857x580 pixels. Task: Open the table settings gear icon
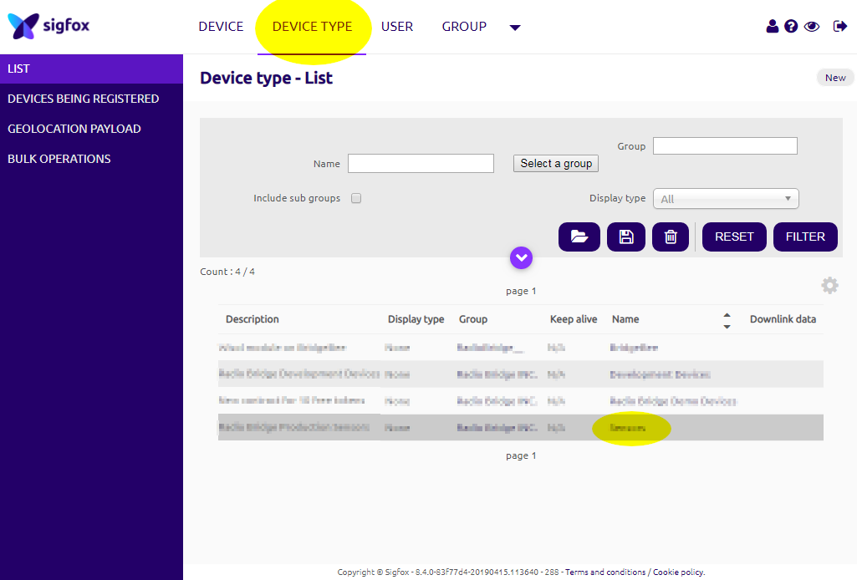pos(829,285)
